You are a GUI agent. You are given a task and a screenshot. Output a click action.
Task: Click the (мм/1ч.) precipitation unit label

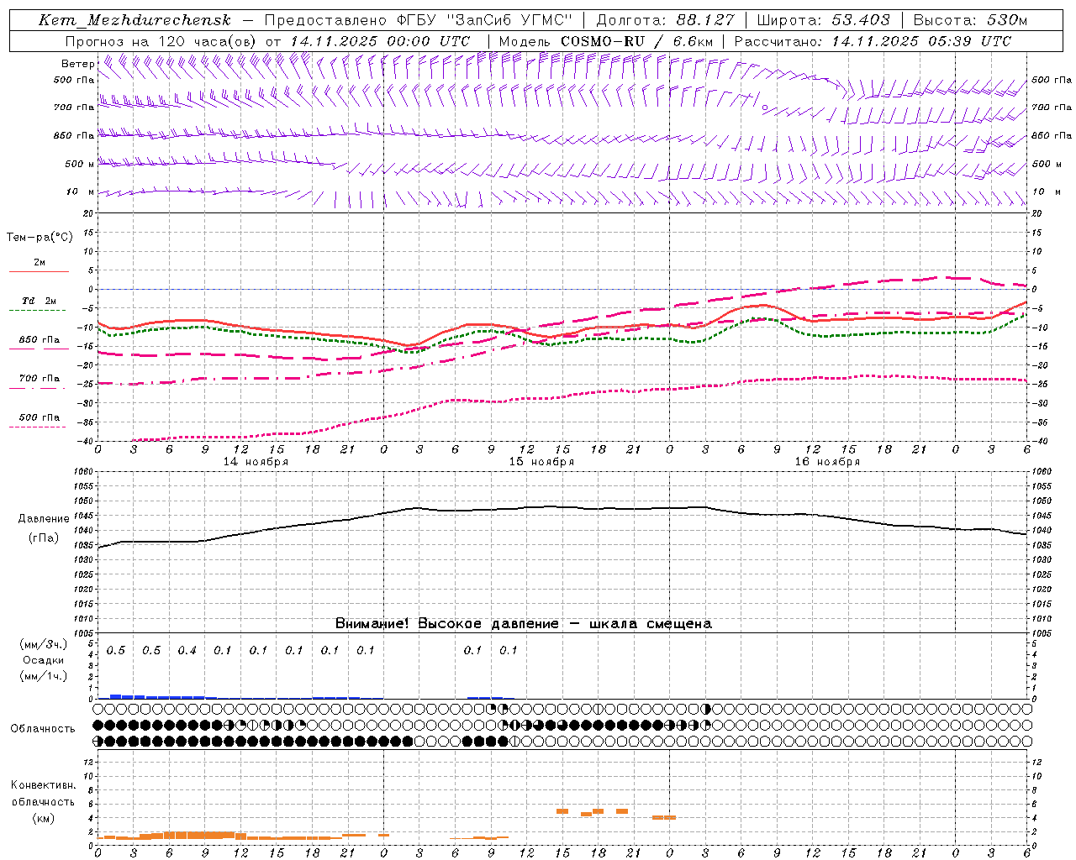point(44,676)
